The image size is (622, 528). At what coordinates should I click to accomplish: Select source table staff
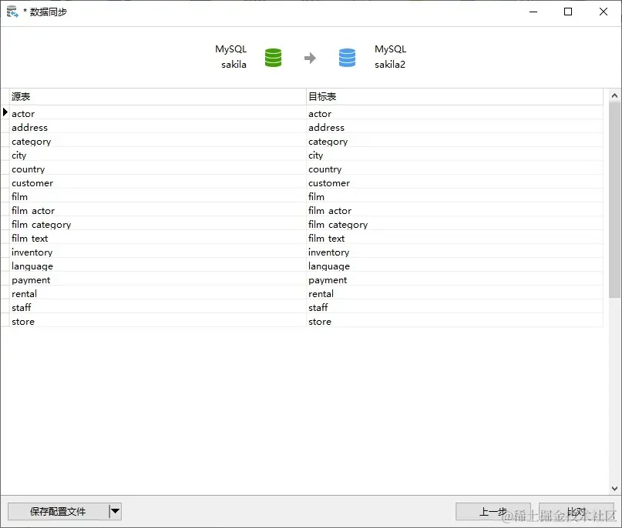tap(157, 306)
